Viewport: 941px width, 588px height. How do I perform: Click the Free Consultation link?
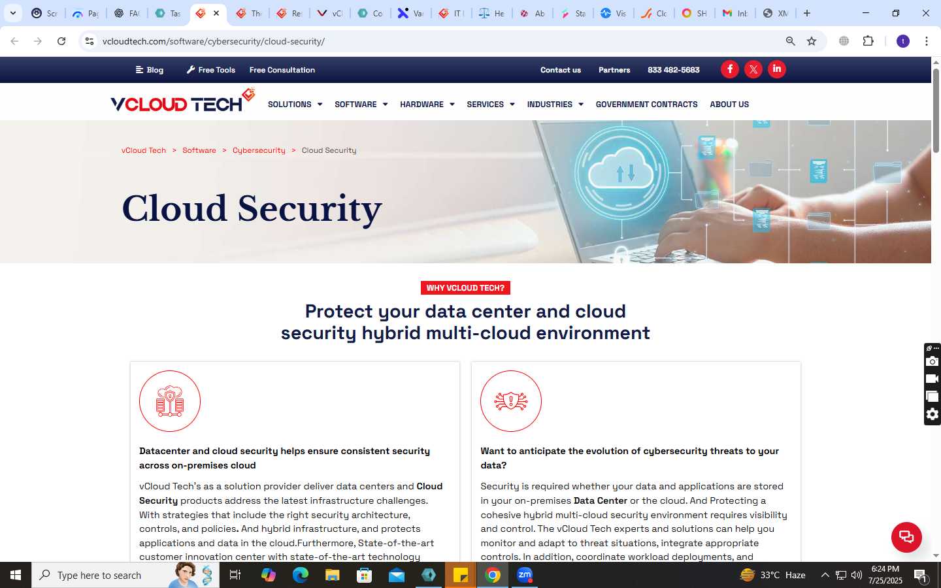[282, 70]
